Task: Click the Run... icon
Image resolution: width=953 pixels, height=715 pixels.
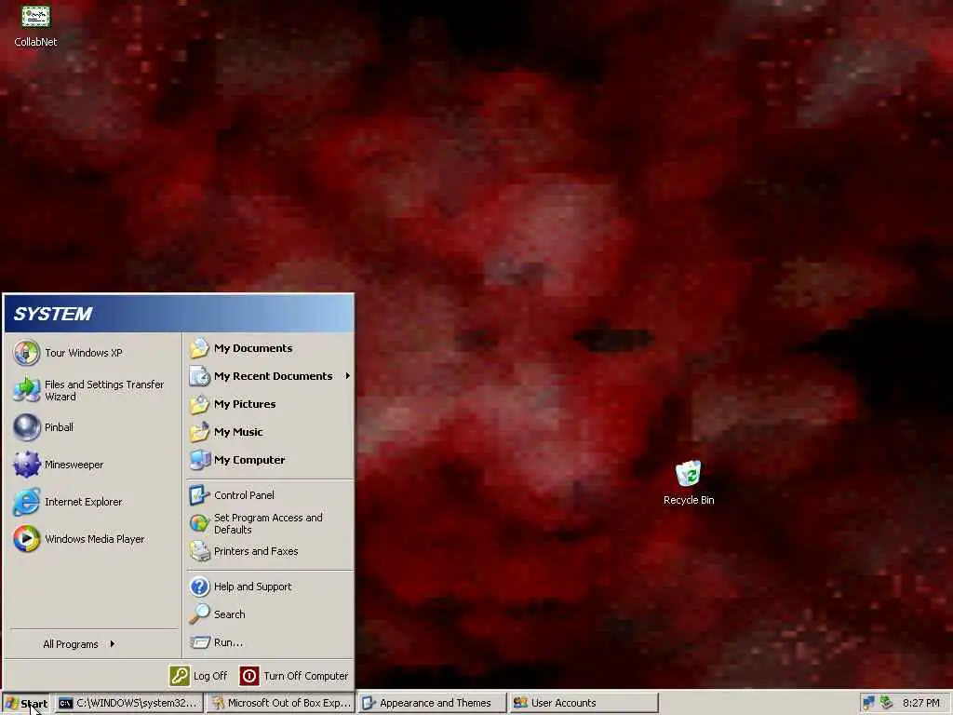Action: 199,642
